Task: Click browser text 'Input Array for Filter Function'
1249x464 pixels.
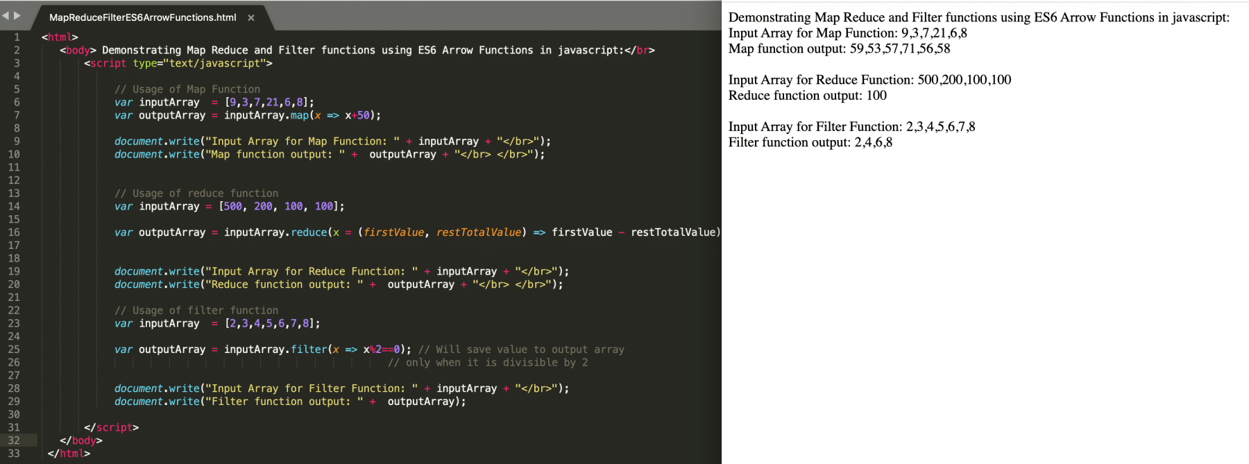Action: click(x=815, y=127)
